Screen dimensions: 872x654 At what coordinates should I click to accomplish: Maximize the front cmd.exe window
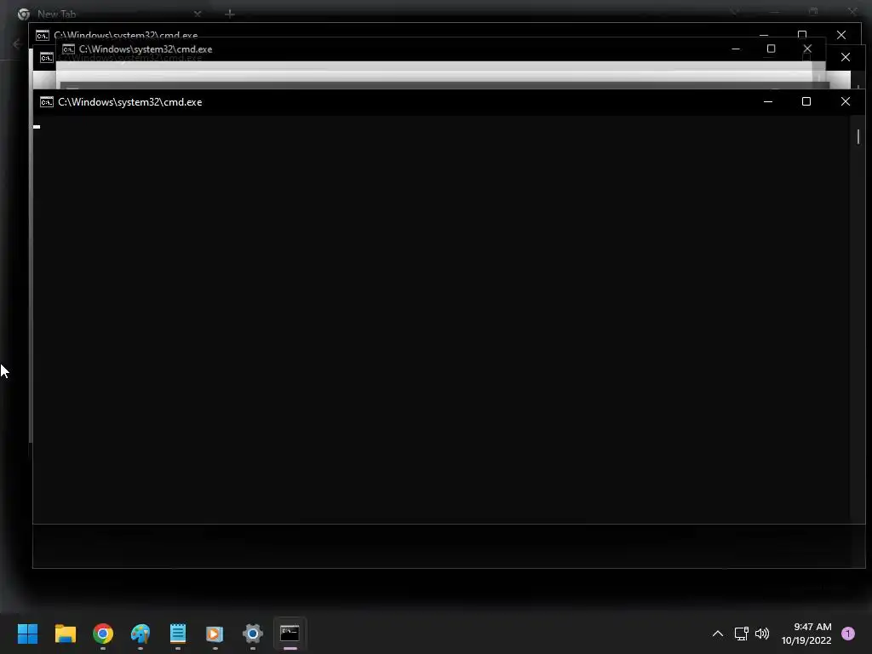[806, 102]
